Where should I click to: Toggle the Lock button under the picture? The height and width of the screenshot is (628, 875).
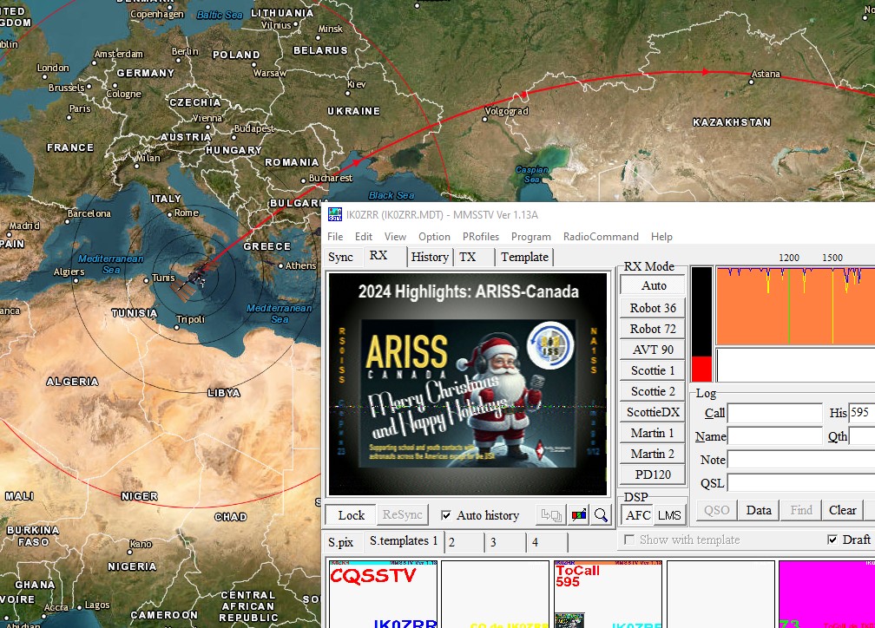point(351,514)
